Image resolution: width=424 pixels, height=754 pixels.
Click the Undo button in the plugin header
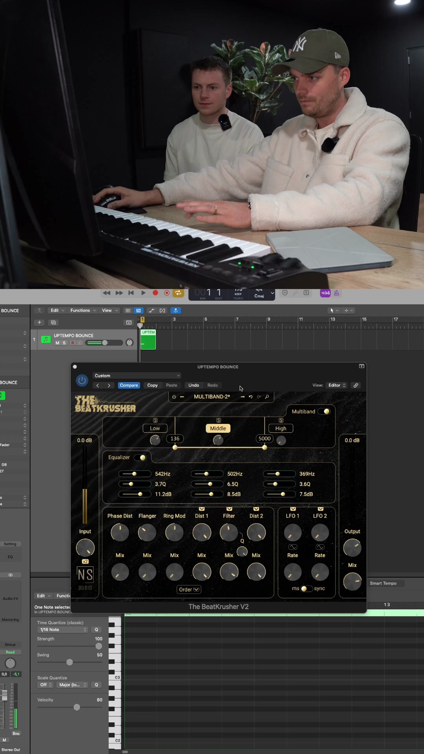(194, 385)
